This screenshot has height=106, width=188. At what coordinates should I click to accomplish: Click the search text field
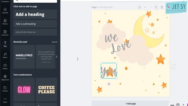coord(35,1)
